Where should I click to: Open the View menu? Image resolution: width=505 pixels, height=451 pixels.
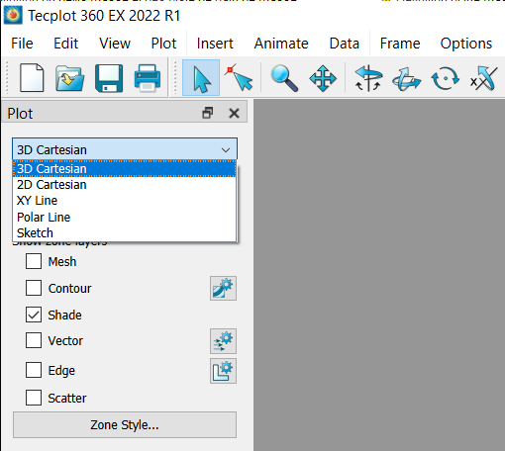click(x=115, y=44)
